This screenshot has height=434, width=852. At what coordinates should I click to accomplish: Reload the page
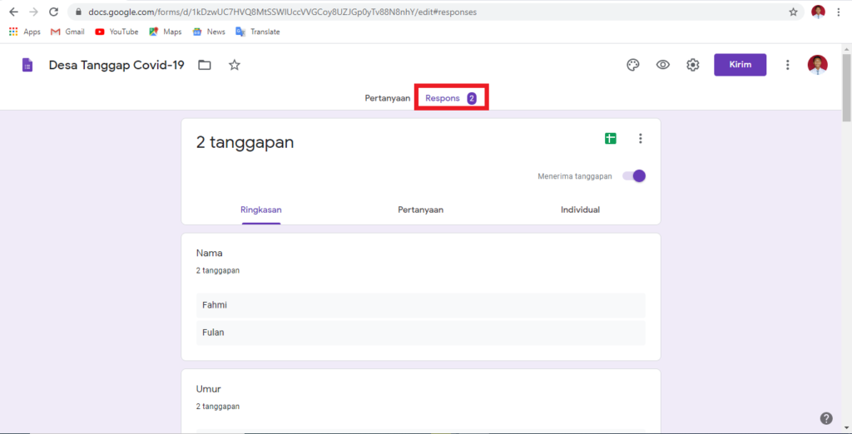click(x=53, y=12)
